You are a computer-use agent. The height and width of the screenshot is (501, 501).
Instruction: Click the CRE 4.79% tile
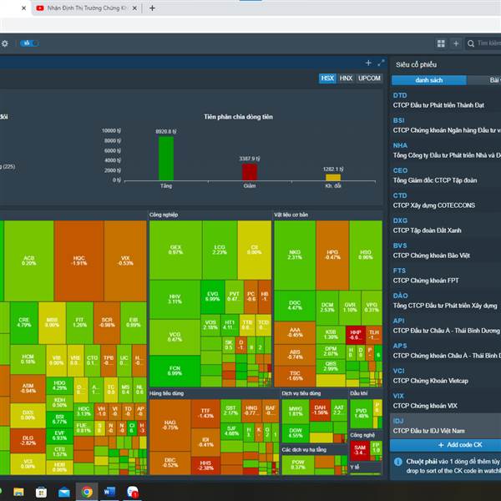pyautogui.click(x=24, y=322)
